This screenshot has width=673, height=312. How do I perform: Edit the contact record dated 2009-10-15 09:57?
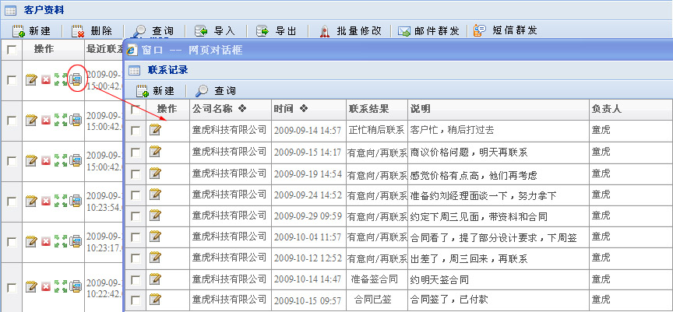155,300
